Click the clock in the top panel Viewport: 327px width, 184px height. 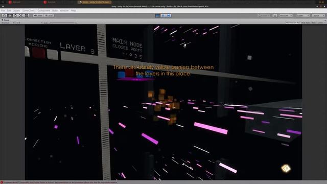pos(321,2)
